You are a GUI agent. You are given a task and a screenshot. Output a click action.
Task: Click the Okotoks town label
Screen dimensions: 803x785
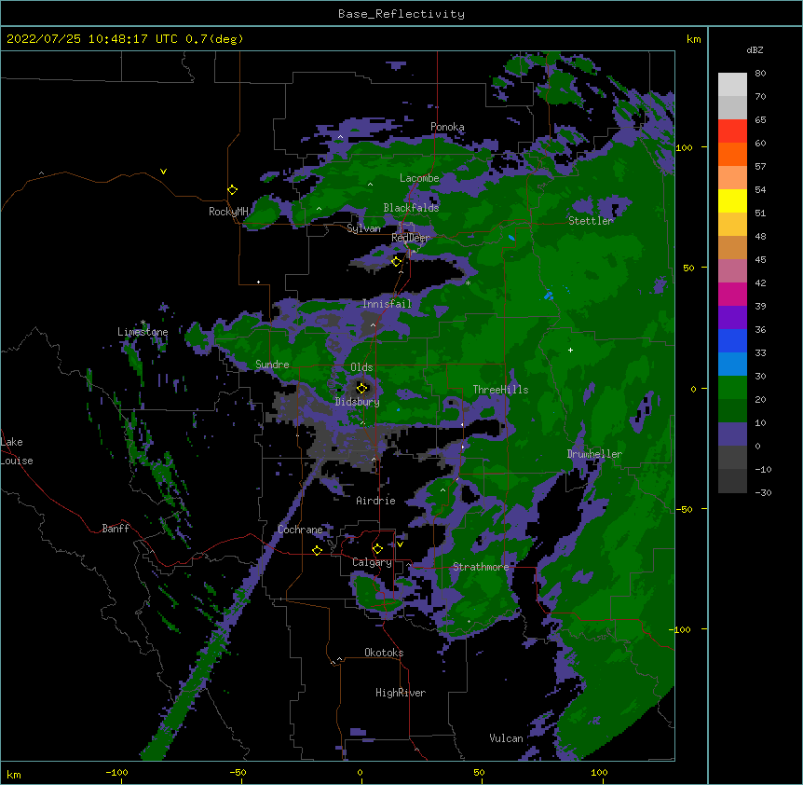click(x=384, y=653)
